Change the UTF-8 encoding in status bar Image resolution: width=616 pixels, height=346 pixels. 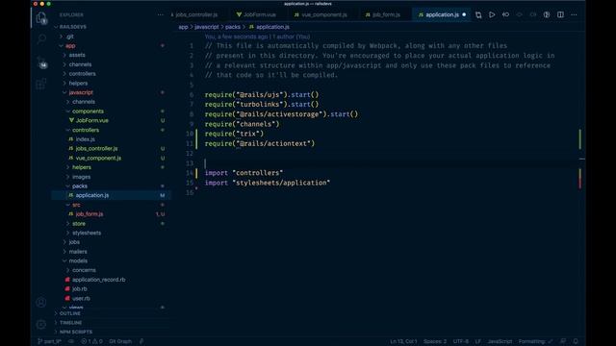[461, 341]
